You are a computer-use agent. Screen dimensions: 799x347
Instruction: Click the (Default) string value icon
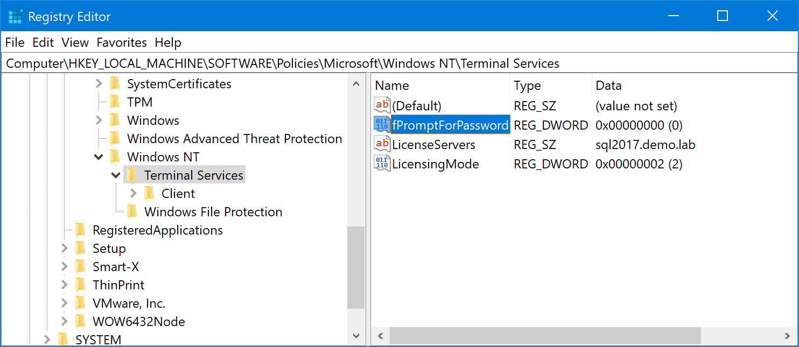click(x=382, y=106)
